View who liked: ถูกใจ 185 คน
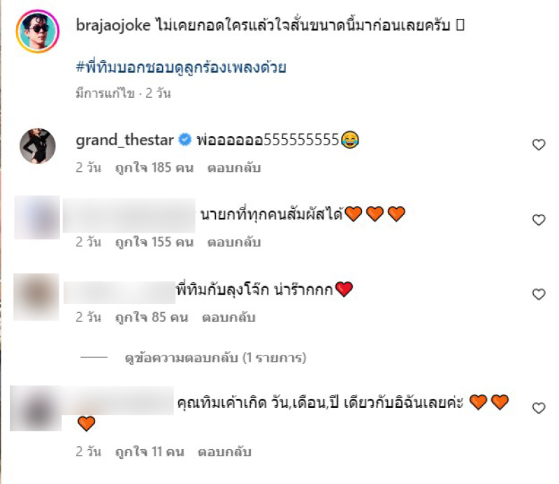Image resolution: width=559 pixels, height=484 pixels. [x=154, y=168]
